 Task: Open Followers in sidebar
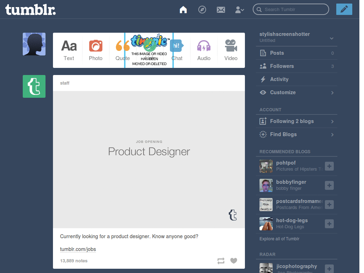(x=297, y=66)
